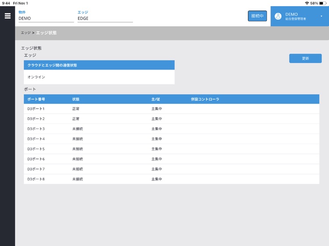
Task: Tap the battery indicator icon
Action: coord(322,3)
